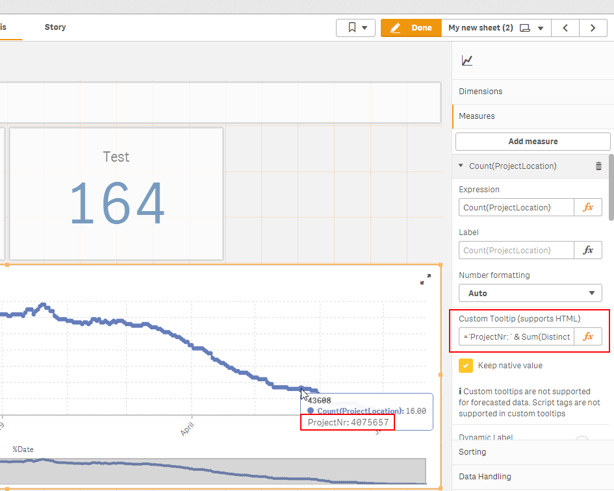Click the %Date axis label
The image size is (614, 491).
click(23, 449)
